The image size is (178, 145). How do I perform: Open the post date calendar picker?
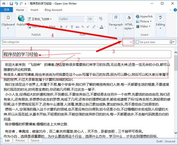172,42
